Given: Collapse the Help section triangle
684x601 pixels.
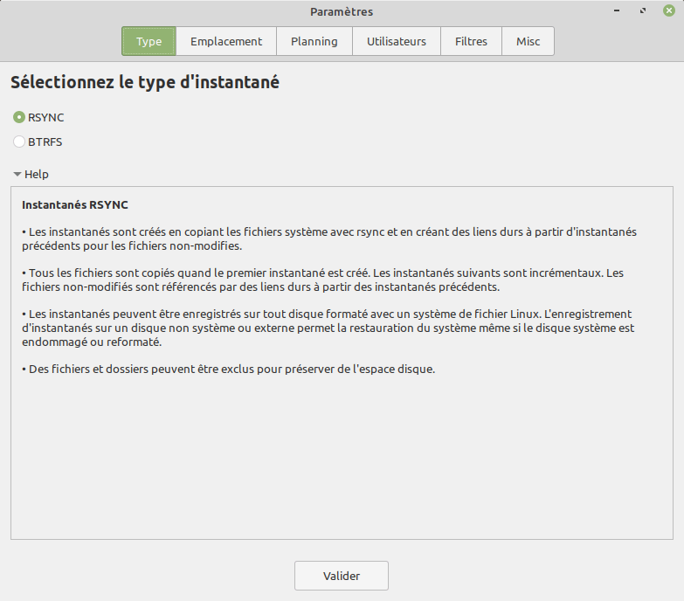Looking at the screenshot, I should click(x=17, y=174).
